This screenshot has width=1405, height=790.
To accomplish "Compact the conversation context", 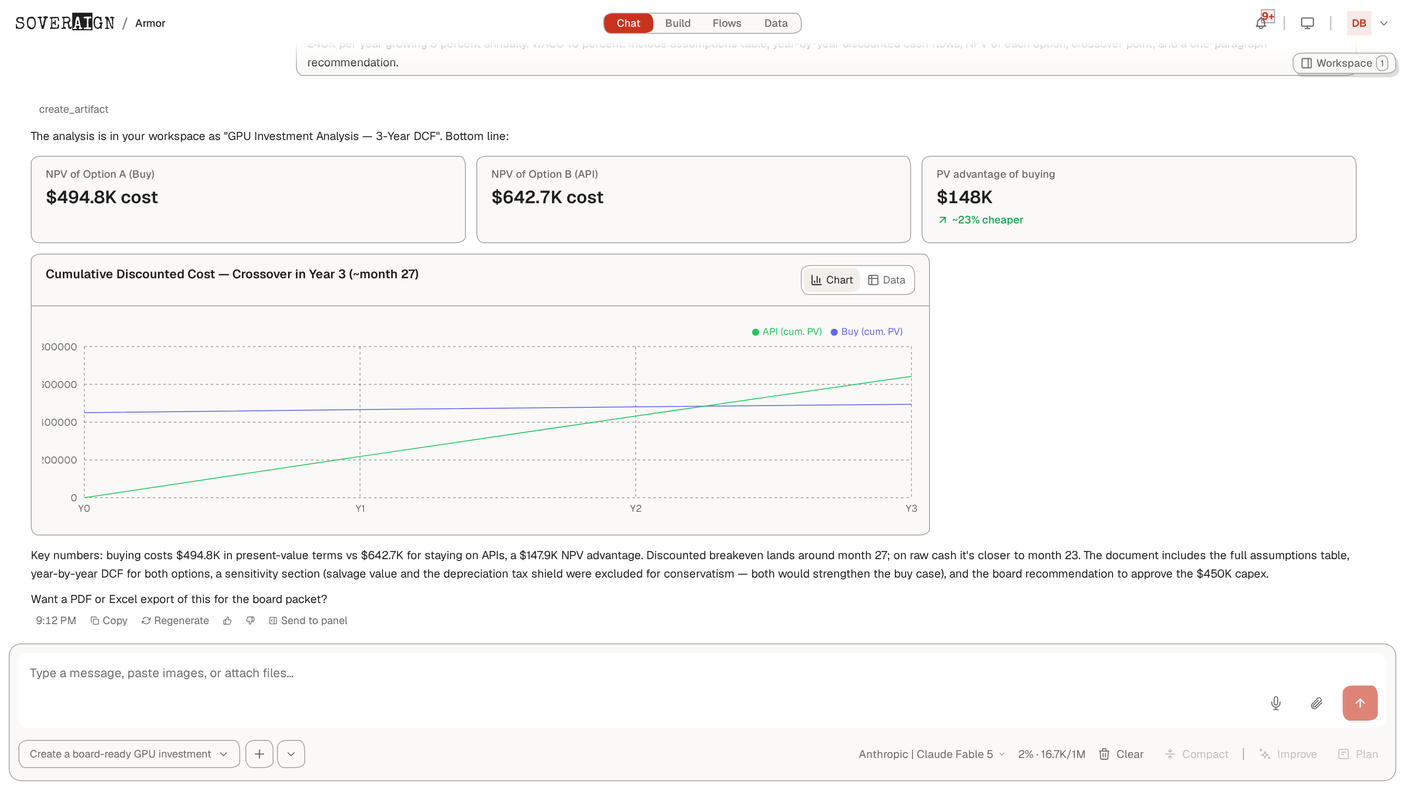I will (1196, 754).
